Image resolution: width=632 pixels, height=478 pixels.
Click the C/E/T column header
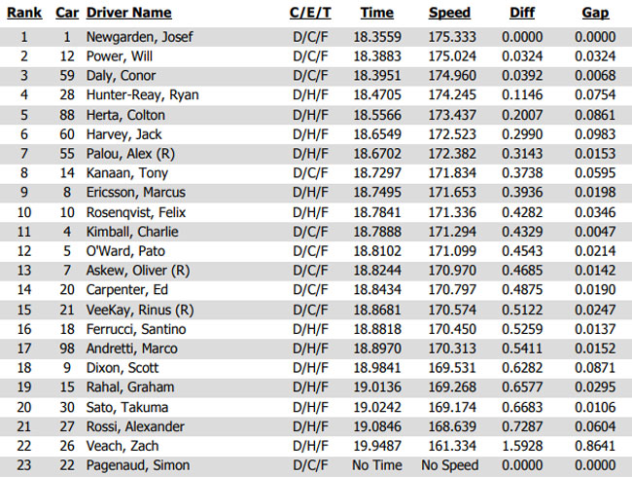pyautogui.click(x=310, y=13)
